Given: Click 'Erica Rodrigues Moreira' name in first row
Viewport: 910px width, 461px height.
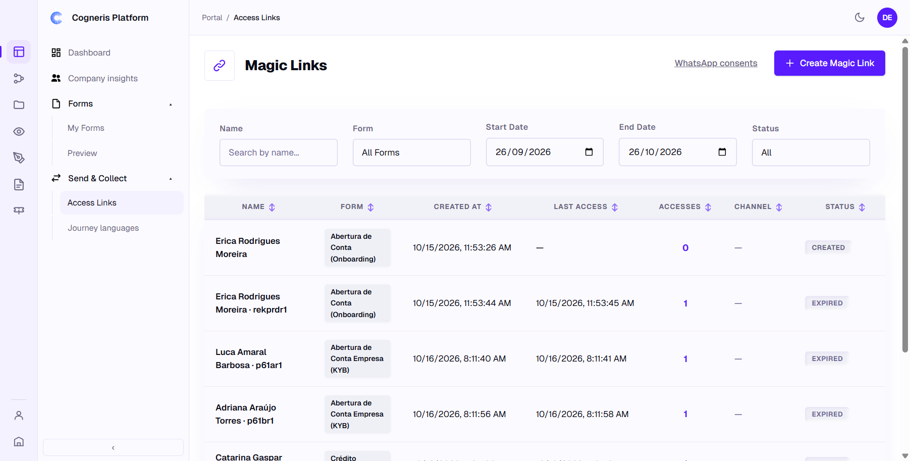Looking at the screenshot, I should click(x=248, y=247).
